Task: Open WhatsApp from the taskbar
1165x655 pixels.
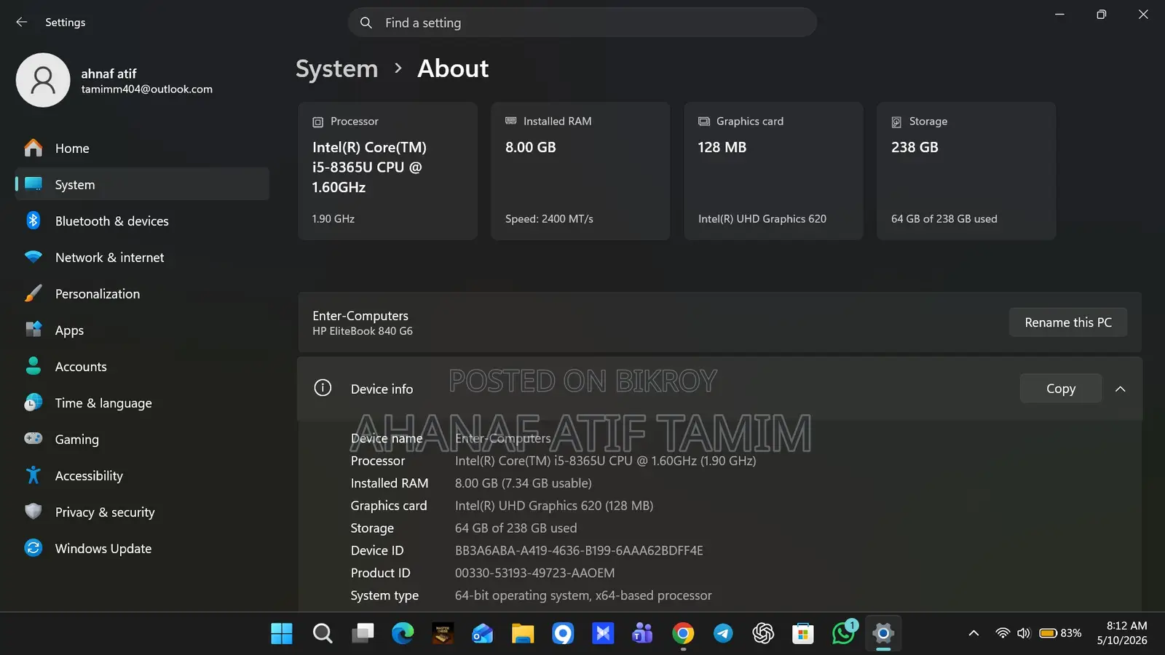Action: pos(843,632)
